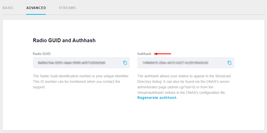Click the "Radio GUID and Authhash" heading
This screenshot has width=267, height=133.
(64, 40)
